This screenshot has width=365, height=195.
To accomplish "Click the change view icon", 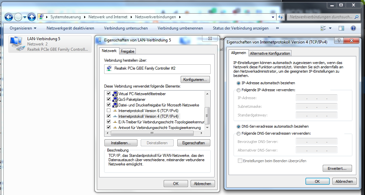I will [323, 28].
